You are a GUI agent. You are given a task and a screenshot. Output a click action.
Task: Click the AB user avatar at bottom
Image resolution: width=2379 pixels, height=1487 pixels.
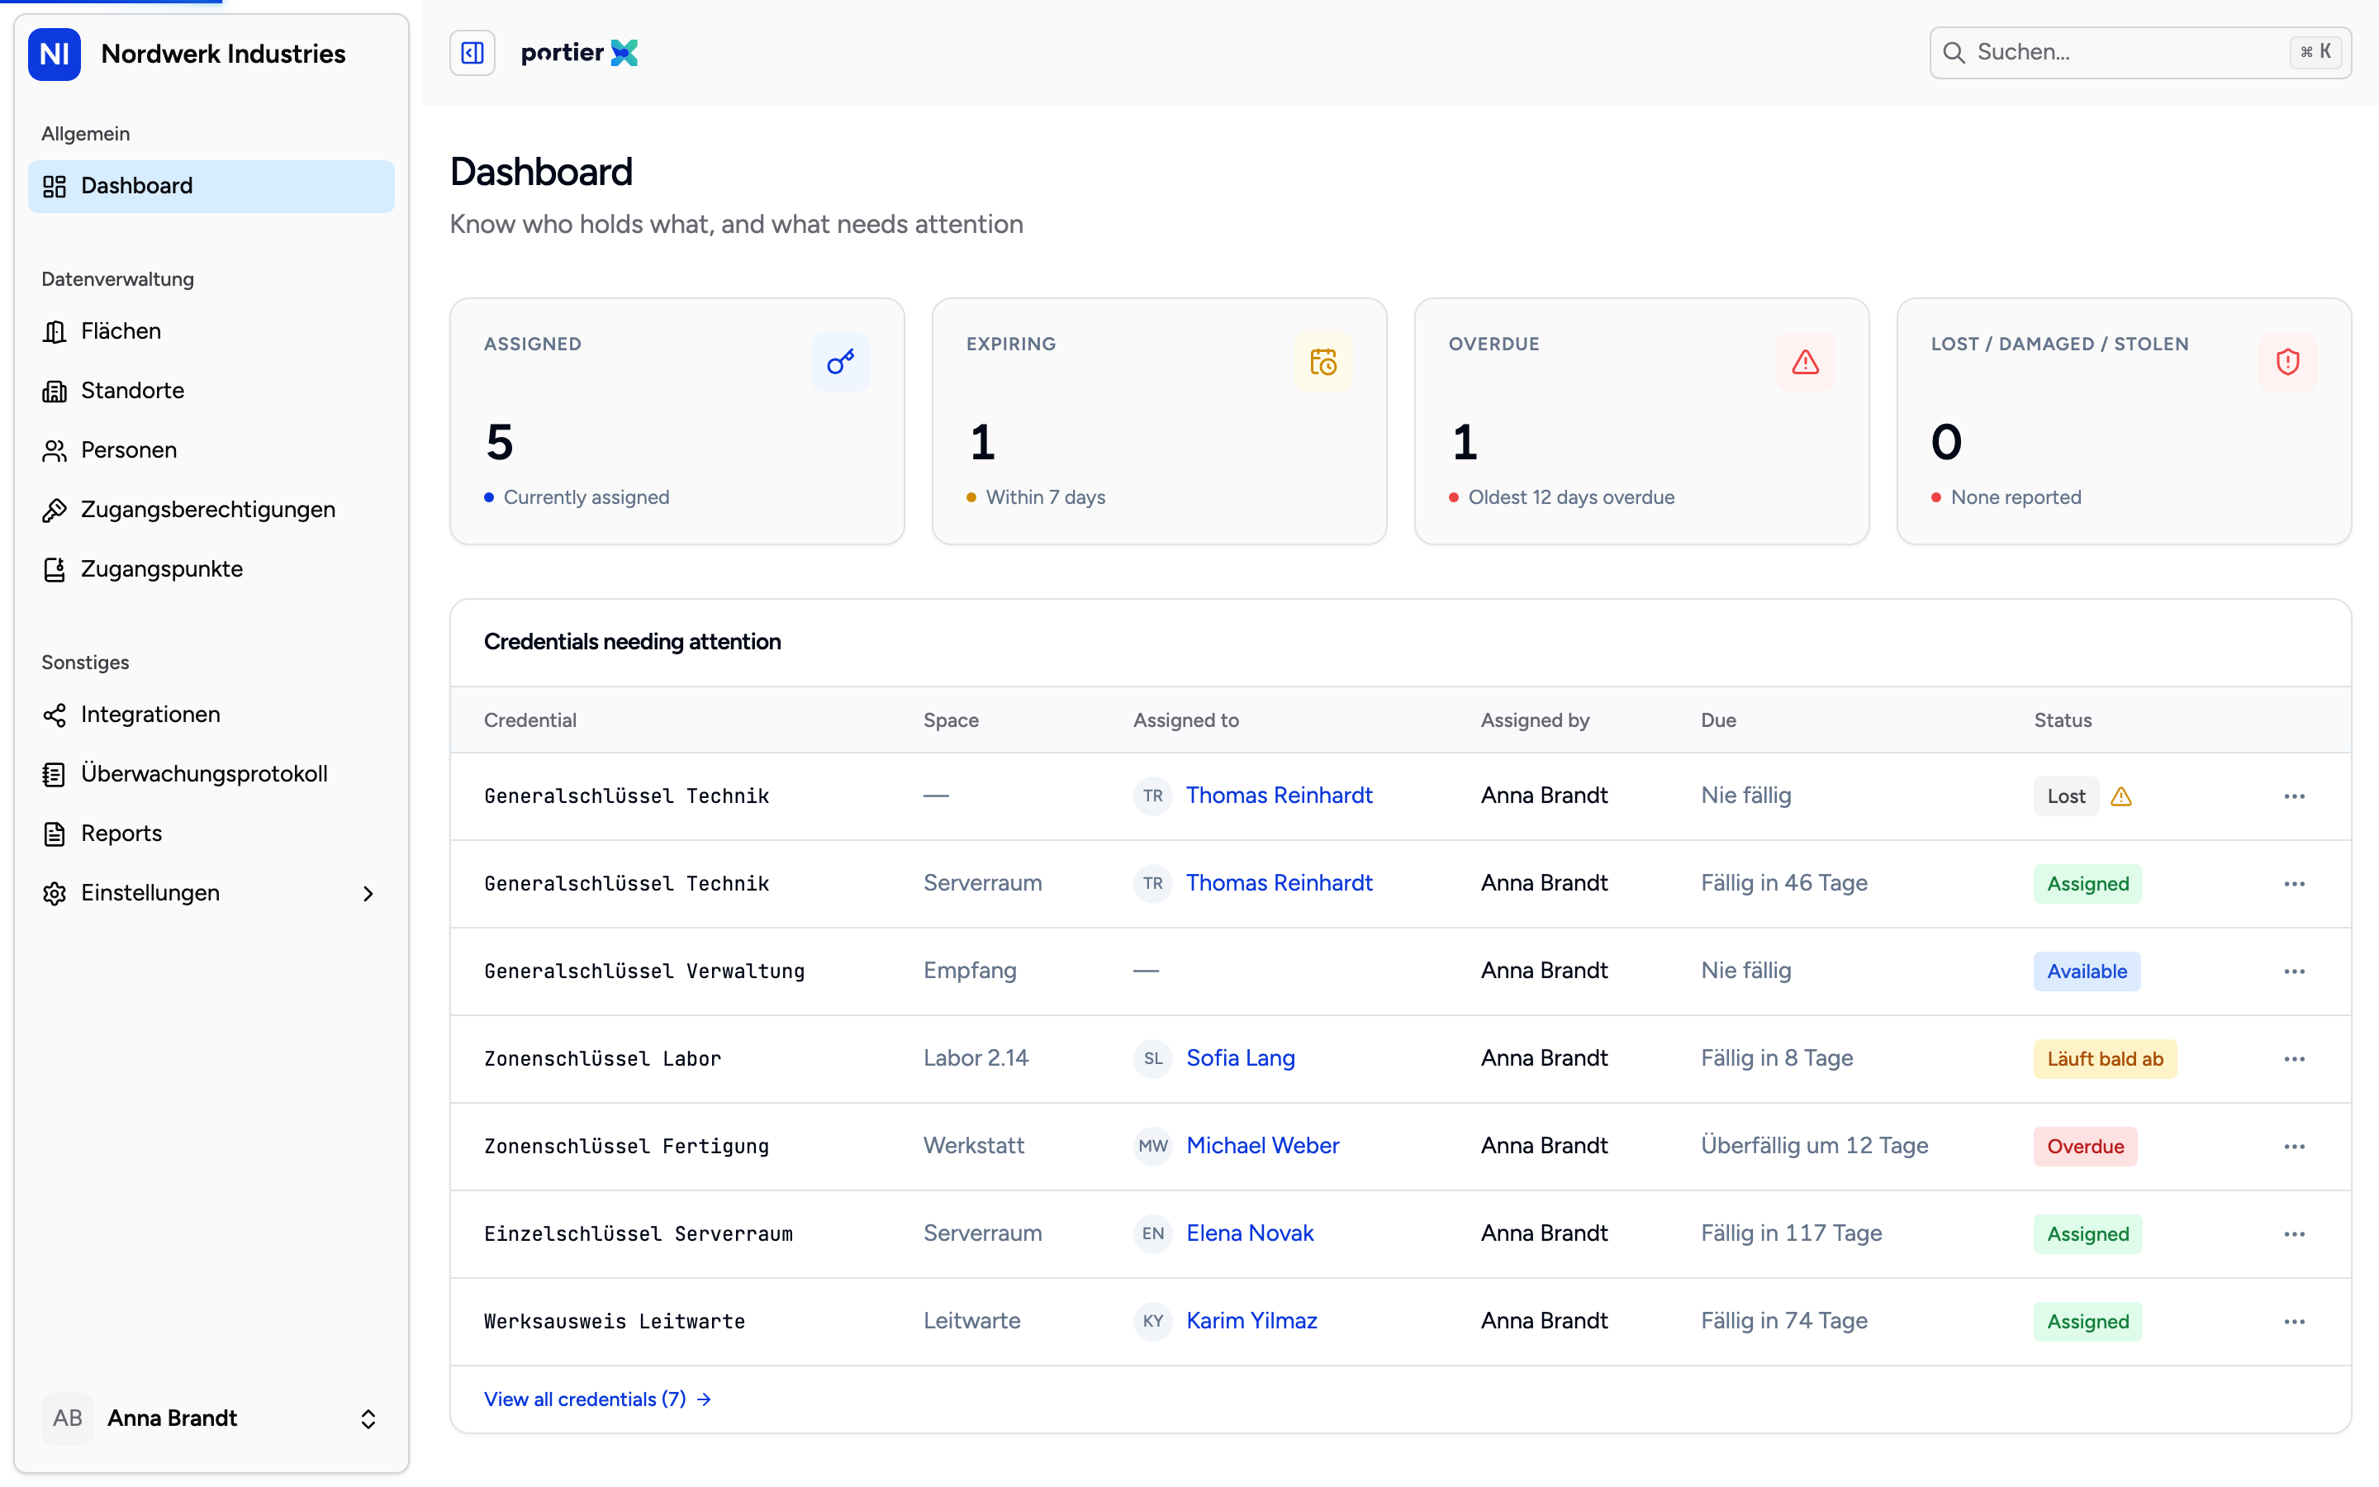[68, 1418]
